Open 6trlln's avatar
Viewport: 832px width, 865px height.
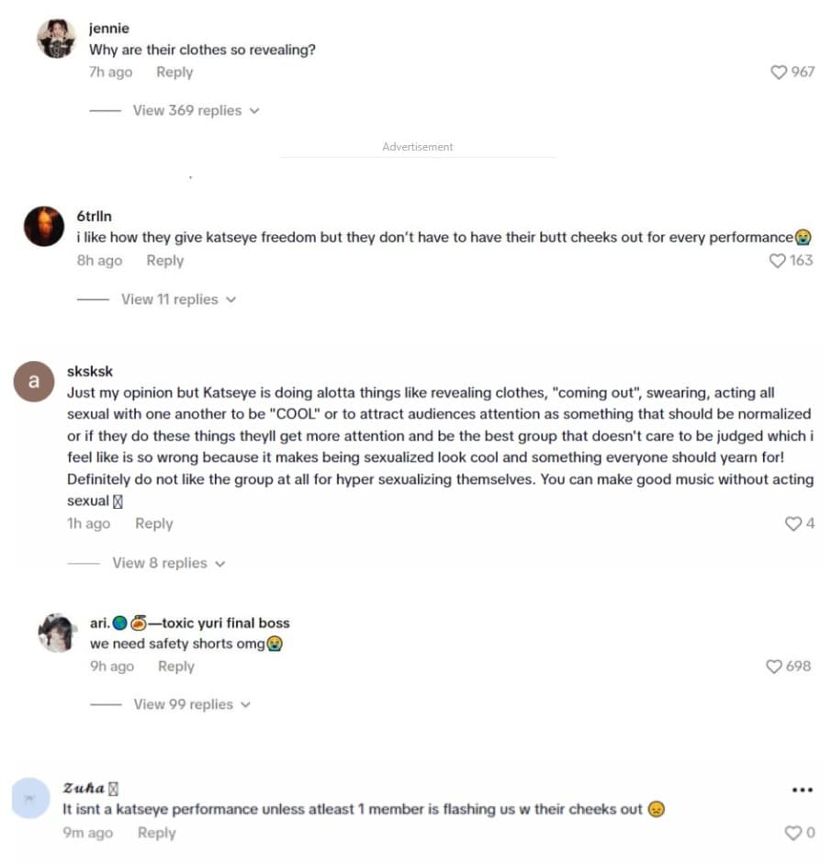click(x=44, y=226)
